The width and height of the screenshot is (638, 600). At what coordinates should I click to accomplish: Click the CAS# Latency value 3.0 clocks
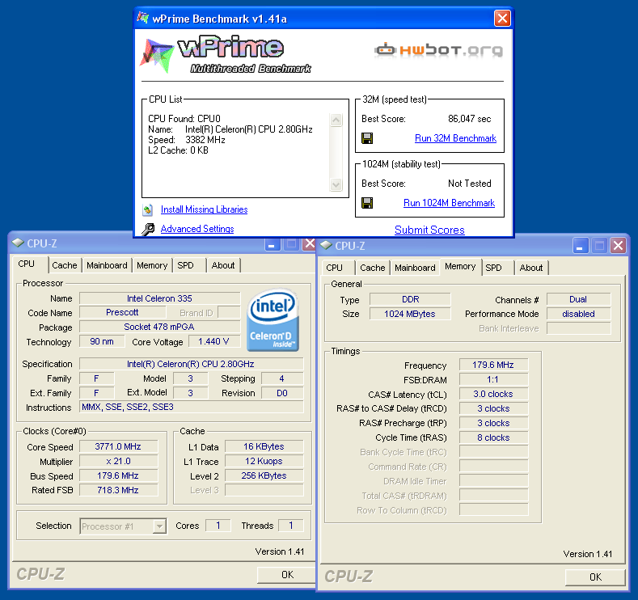(493, 394)
